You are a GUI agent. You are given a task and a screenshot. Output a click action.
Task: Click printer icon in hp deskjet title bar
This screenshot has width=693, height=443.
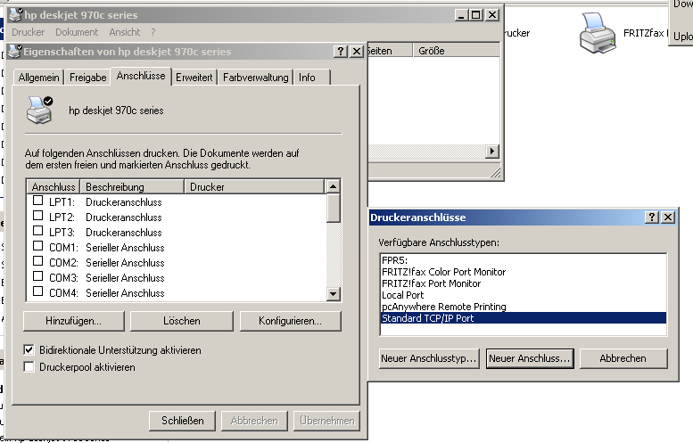click(x=15, y=15)
